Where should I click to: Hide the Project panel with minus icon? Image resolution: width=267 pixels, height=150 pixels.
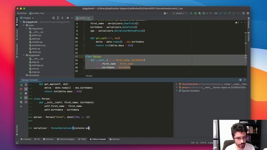coord(72,18)
